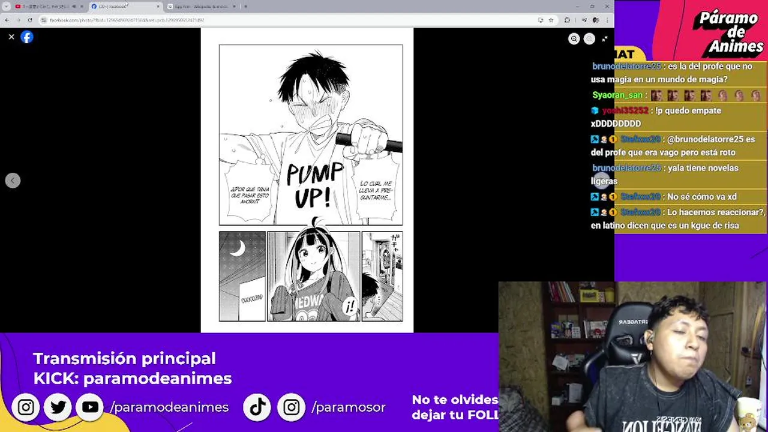The height and width of the screenshot is (432, 768).
Task: Click the browser back arrow
Action: coord(7,20)
